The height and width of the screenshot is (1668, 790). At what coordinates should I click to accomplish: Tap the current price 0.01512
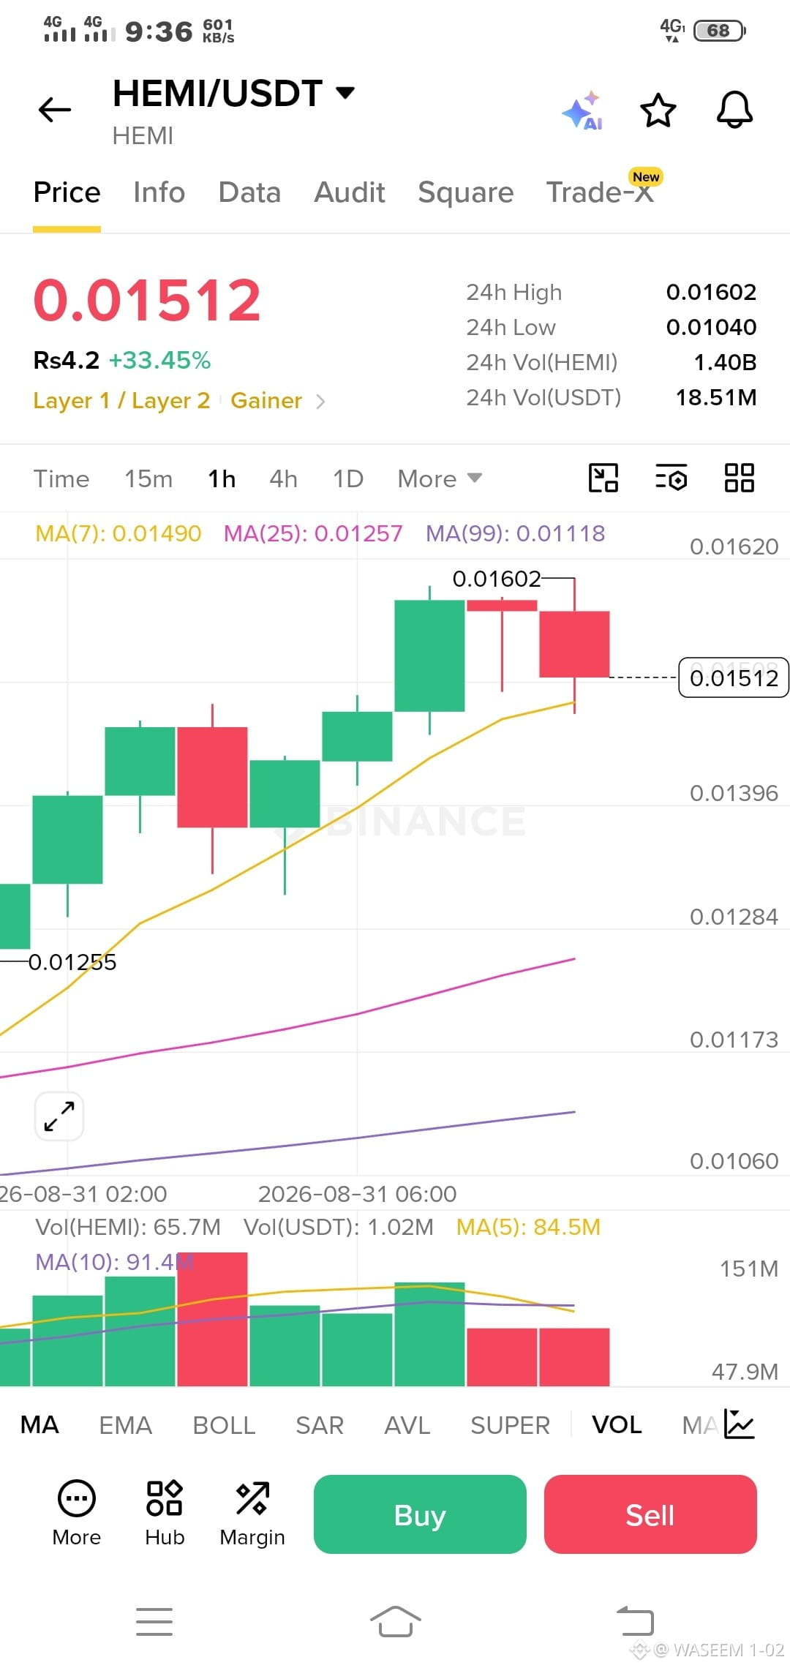(147, 300)
